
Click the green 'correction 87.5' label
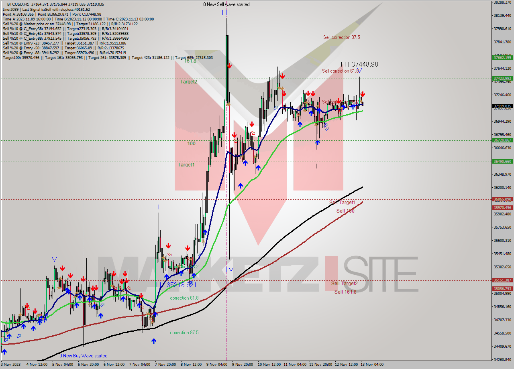coord(184,333)
